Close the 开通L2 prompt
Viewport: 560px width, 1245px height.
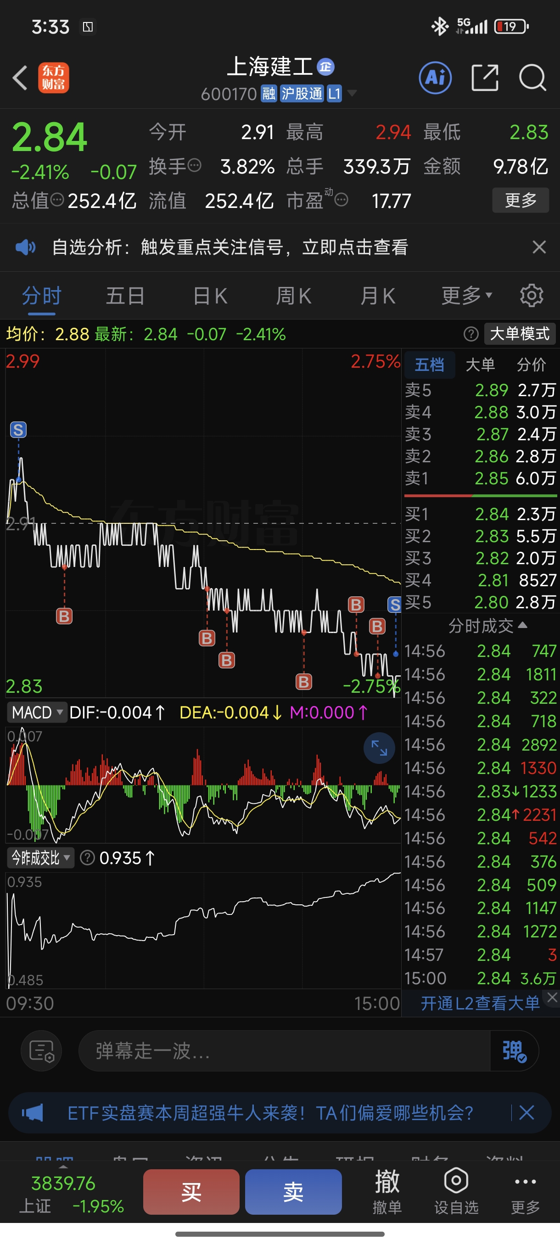552,997
